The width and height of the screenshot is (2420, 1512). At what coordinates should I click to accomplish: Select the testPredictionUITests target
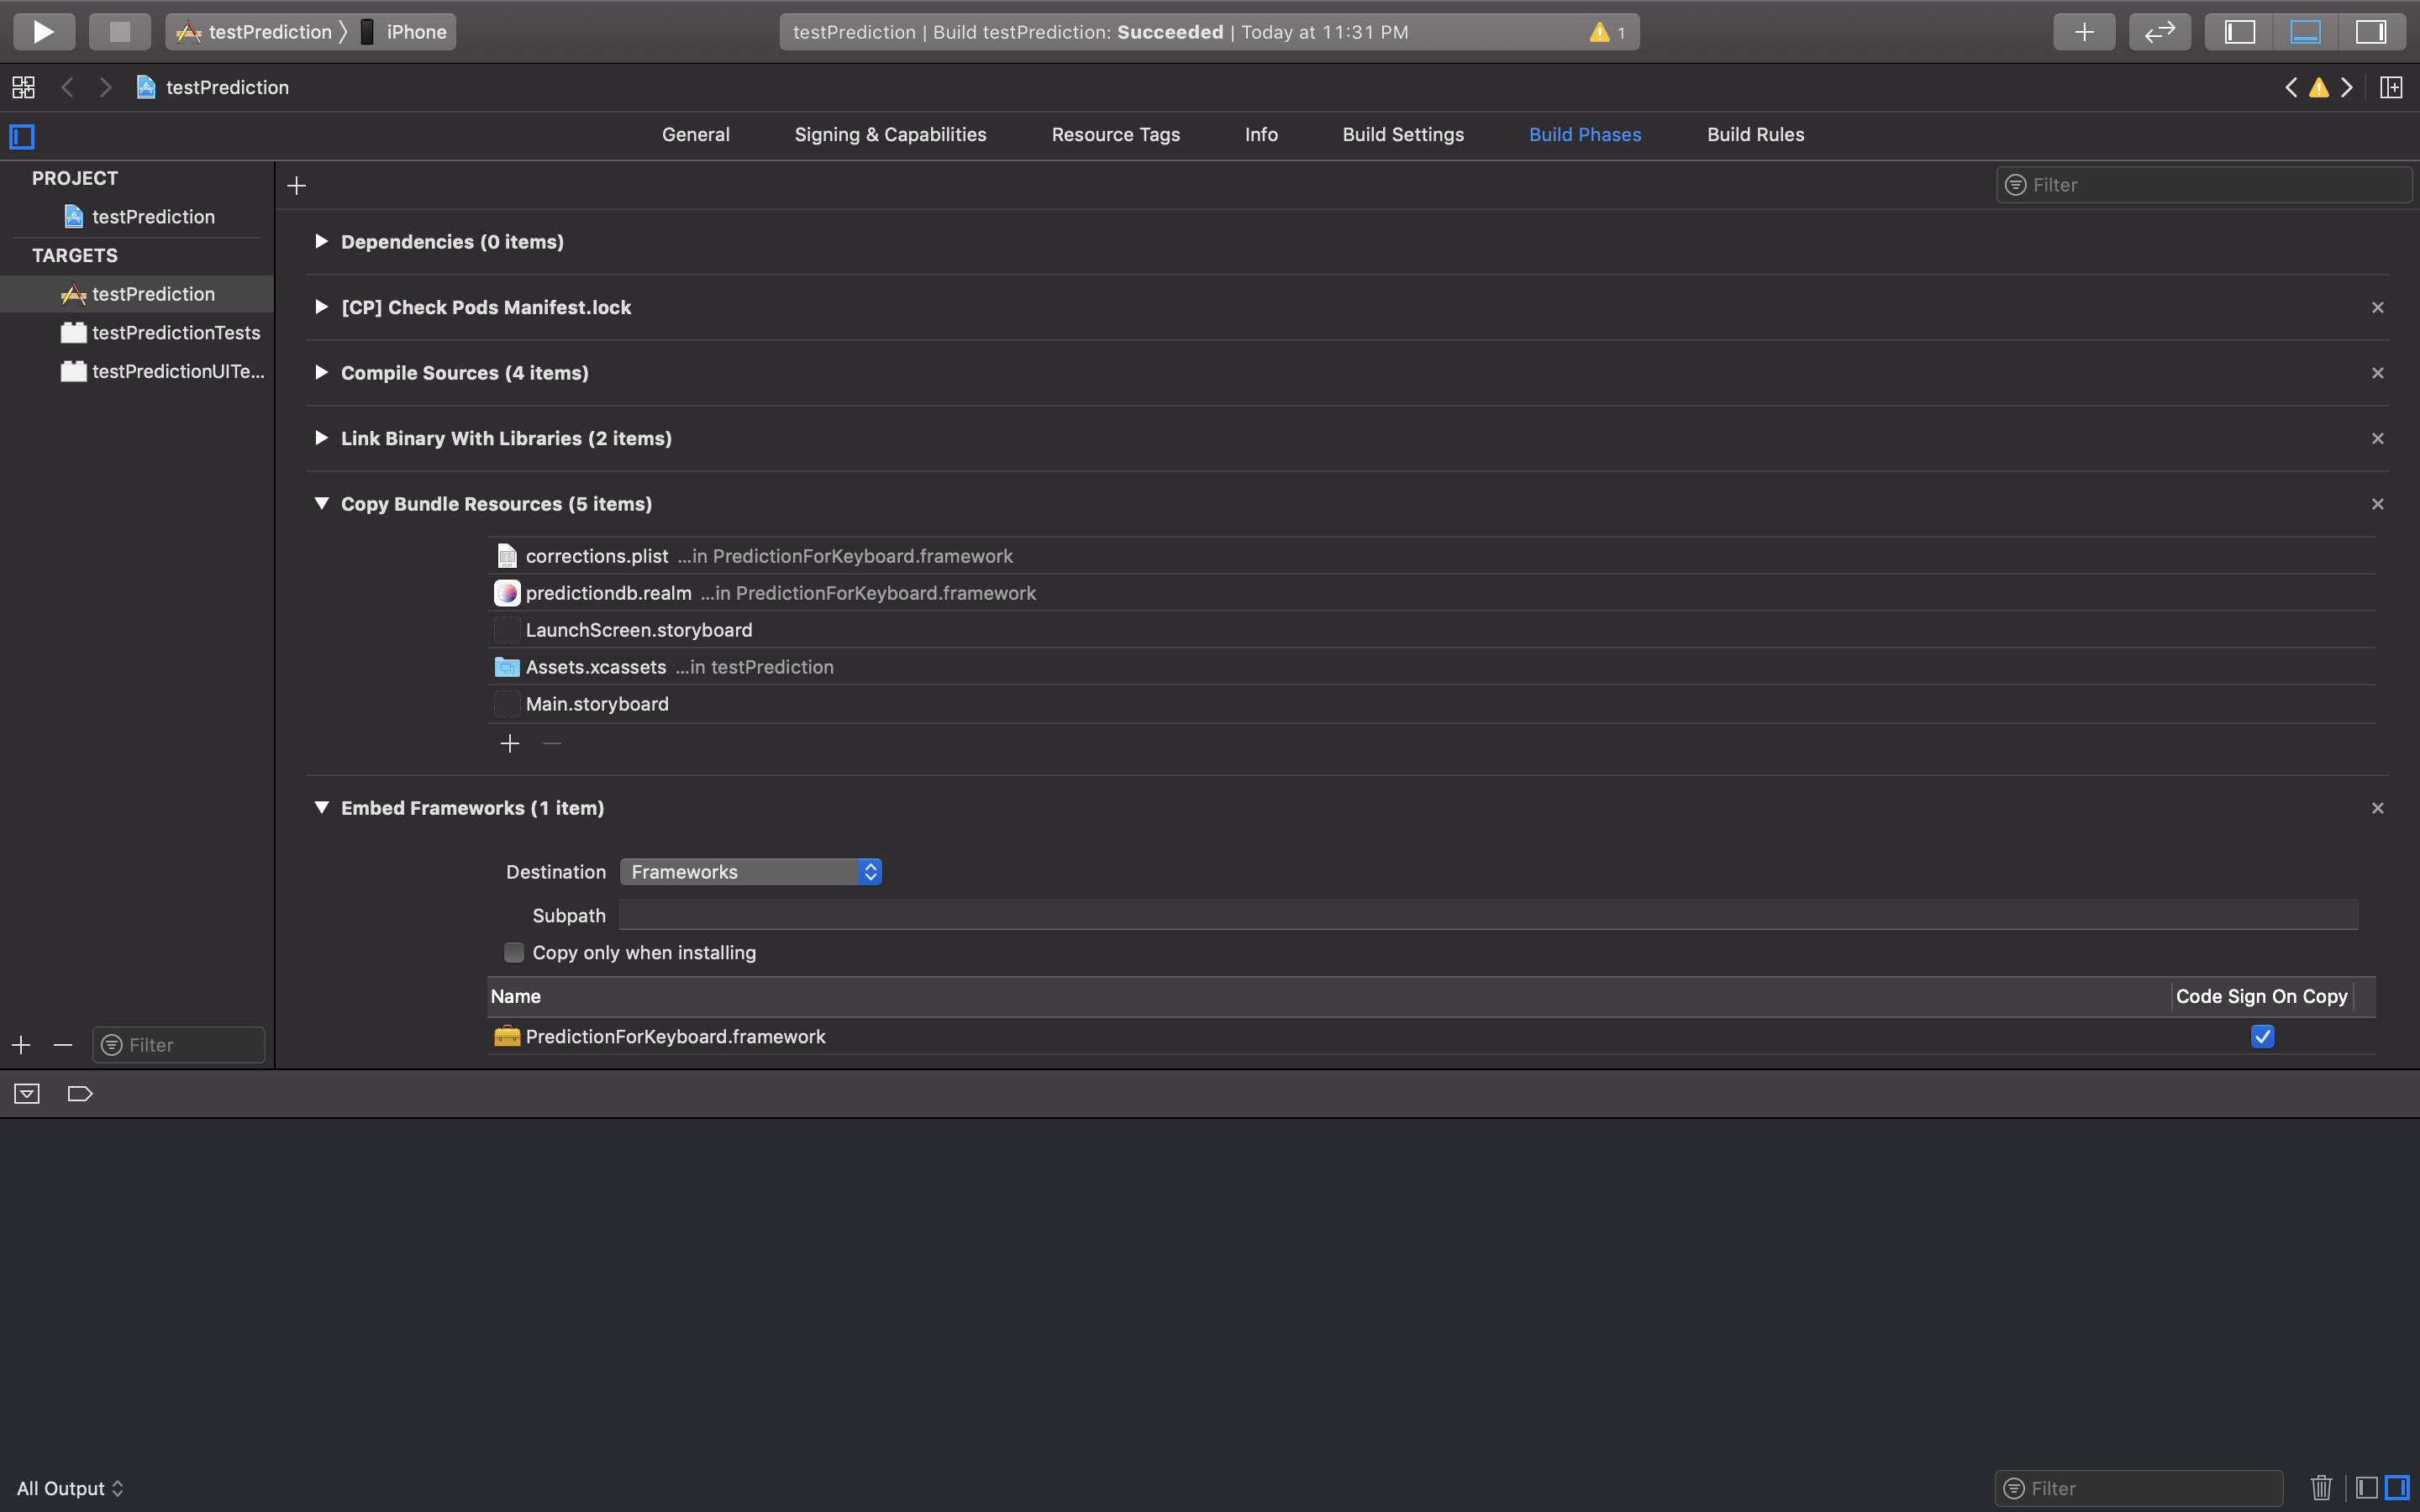[138, 371]
